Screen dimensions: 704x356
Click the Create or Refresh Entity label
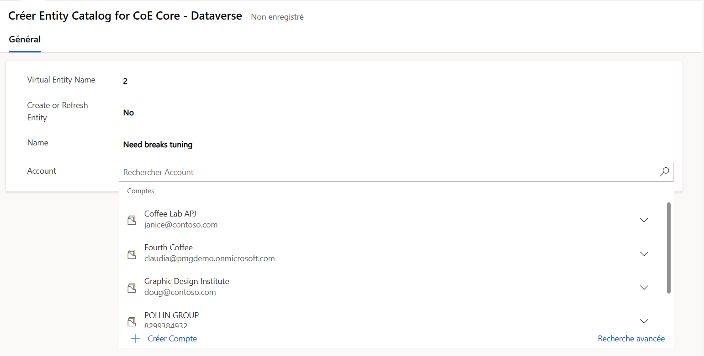(x=58, y=111)
